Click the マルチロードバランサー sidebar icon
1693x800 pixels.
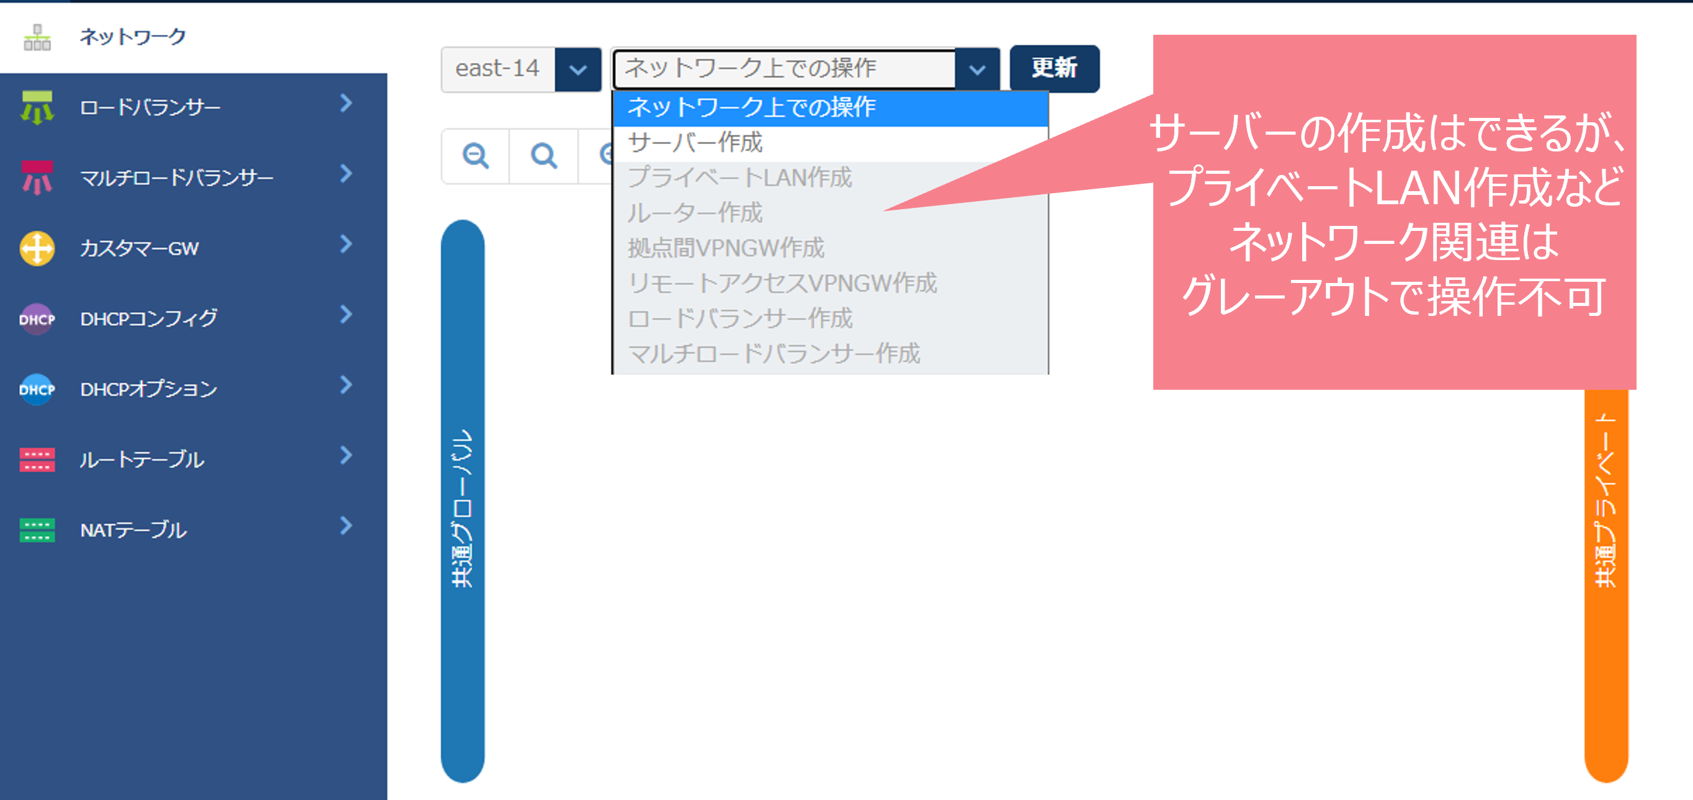click(37, 178)
